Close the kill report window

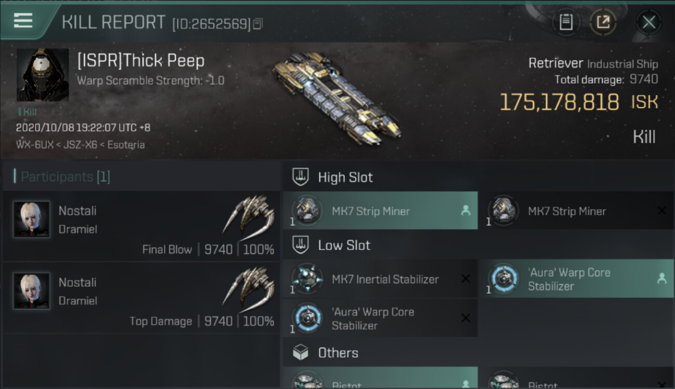coord(649,22)
